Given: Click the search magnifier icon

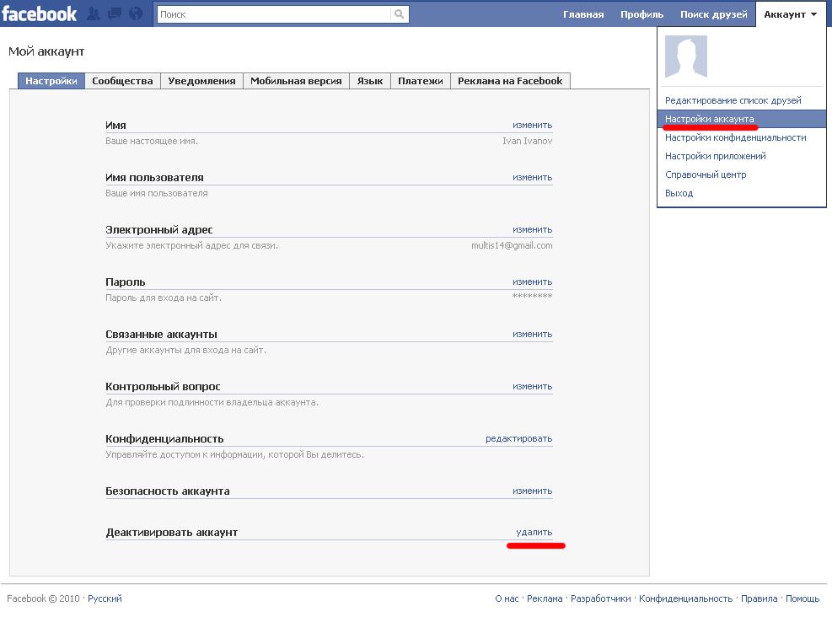Looking at the screenshot, I should point(400,13).
